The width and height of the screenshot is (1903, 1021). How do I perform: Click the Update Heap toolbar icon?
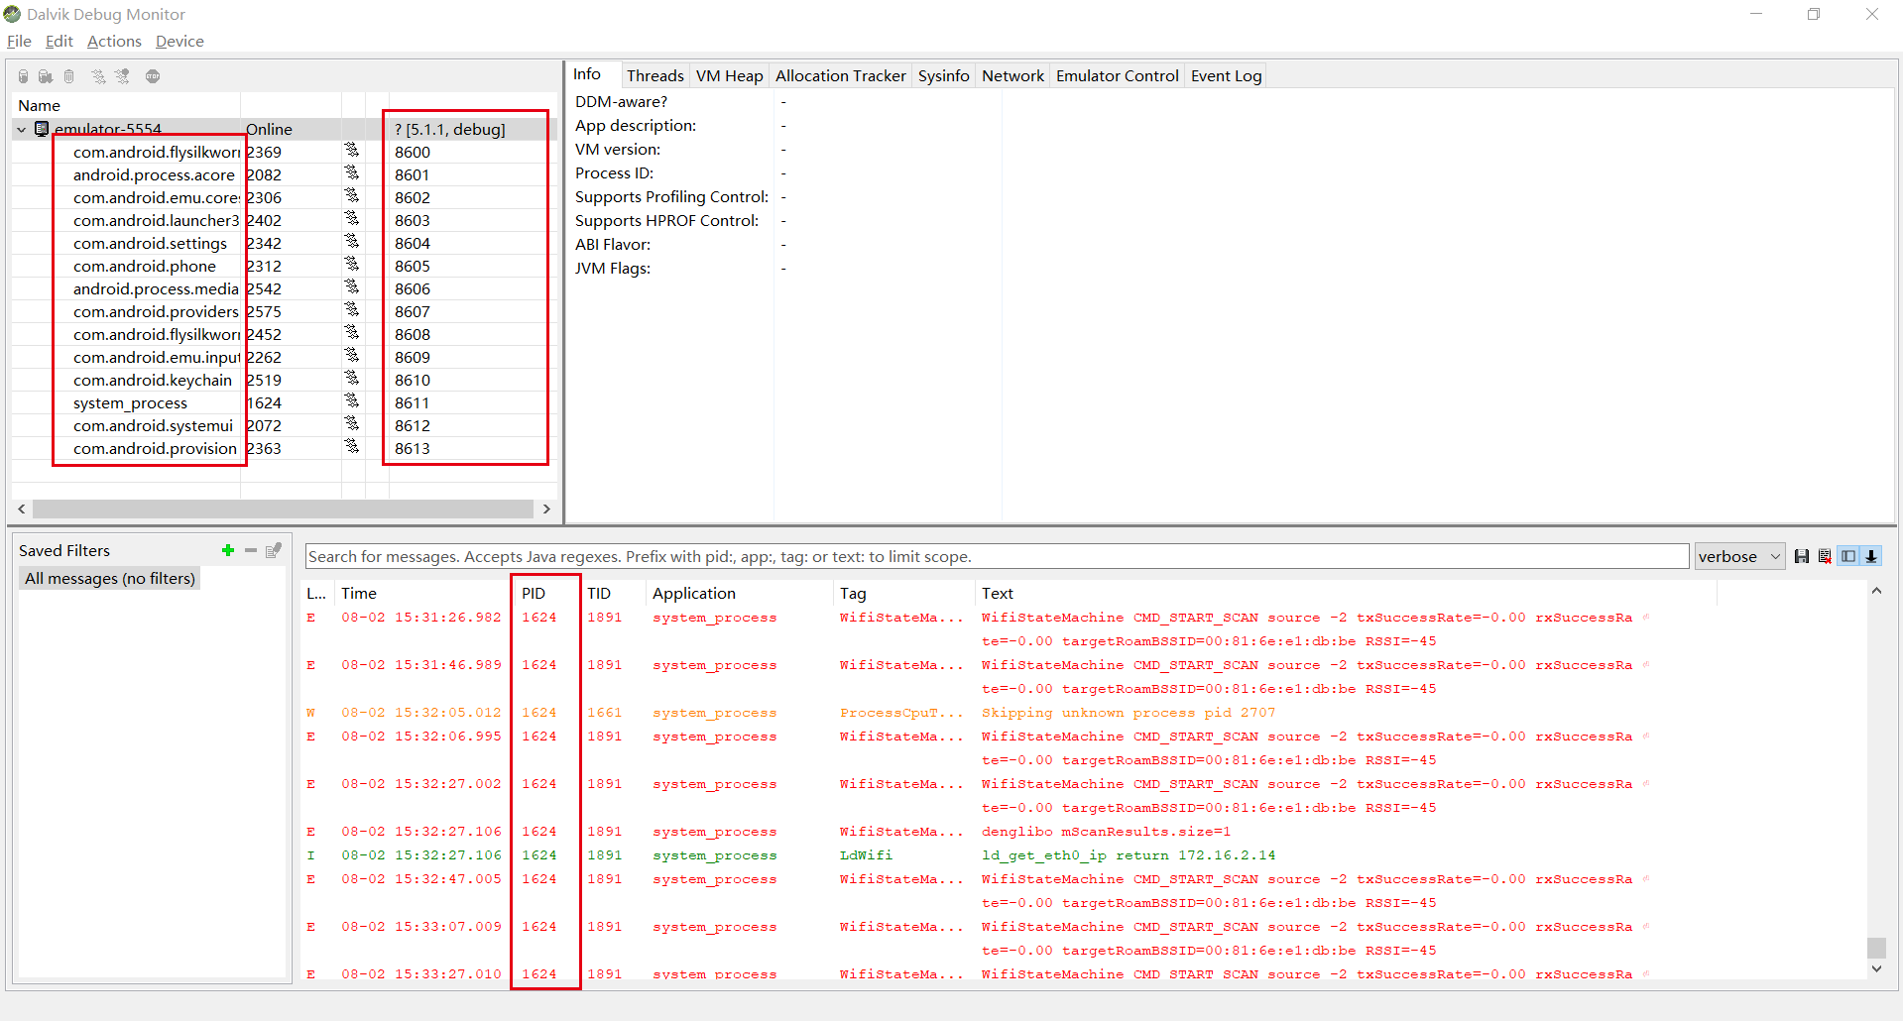24,76
